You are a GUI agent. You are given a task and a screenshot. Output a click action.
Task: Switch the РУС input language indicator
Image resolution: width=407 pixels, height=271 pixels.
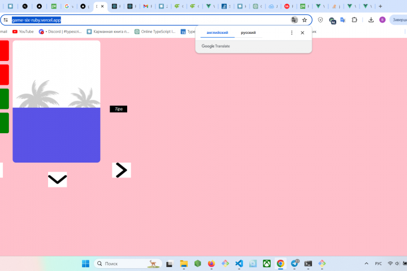[x=378, y=264]
